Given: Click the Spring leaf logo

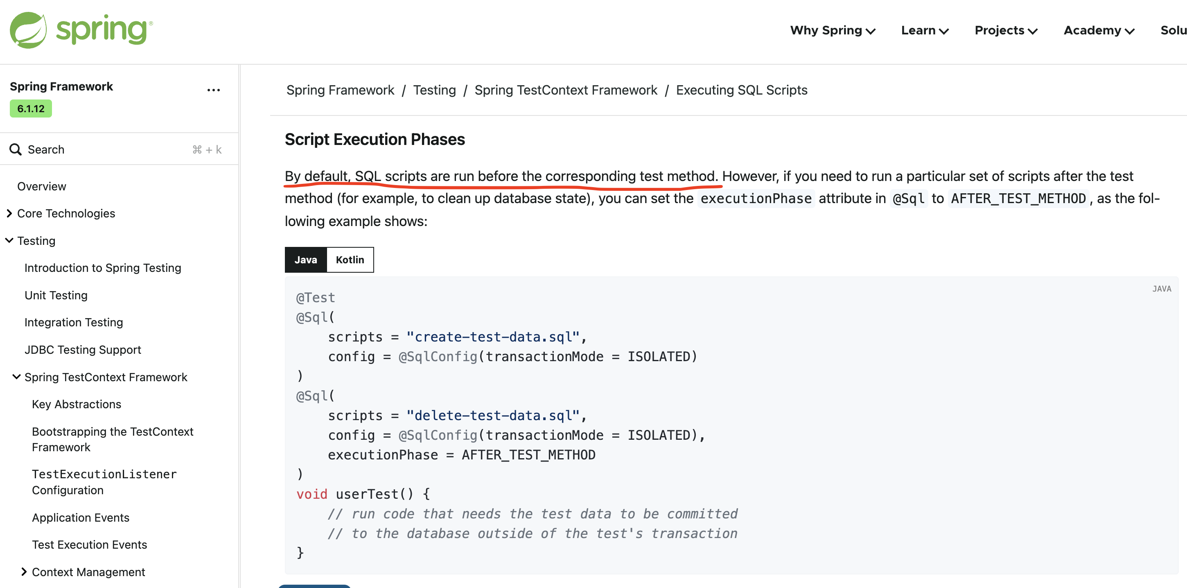Looking at the screenshot, I should (x=29, y=30).
